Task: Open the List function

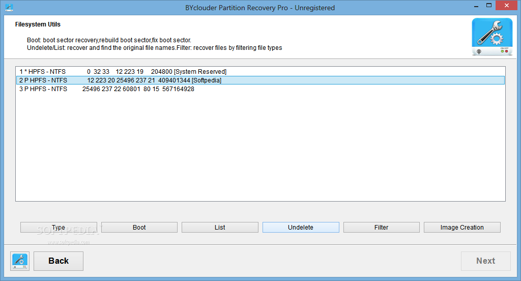Action: tap(220, 228)
